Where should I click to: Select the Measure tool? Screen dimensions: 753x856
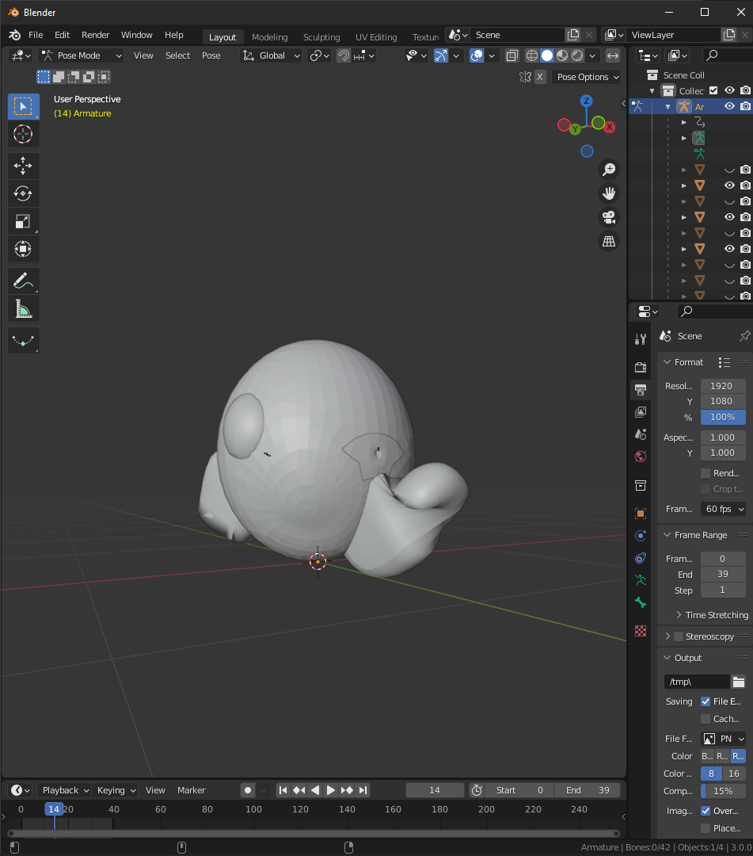tap(23, 309)
